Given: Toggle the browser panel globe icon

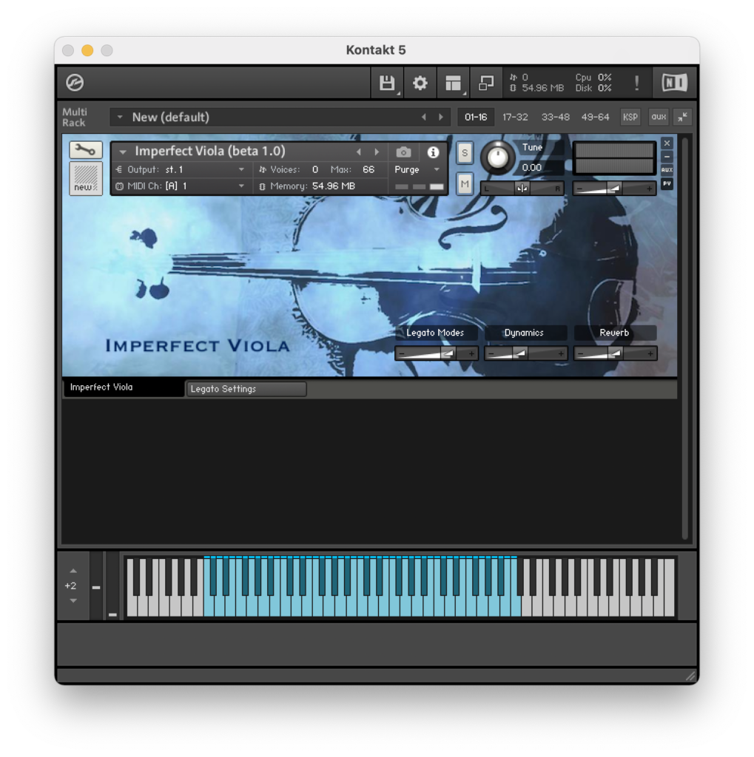Looking at the screenshot, I should pyautogui.click(x=75, y=83).
